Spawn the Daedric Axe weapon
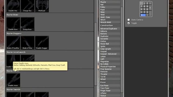173x97 pixels. 13,6
